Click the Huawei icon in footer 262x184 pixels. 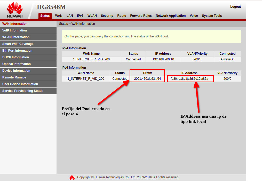[x=72, y=178]
